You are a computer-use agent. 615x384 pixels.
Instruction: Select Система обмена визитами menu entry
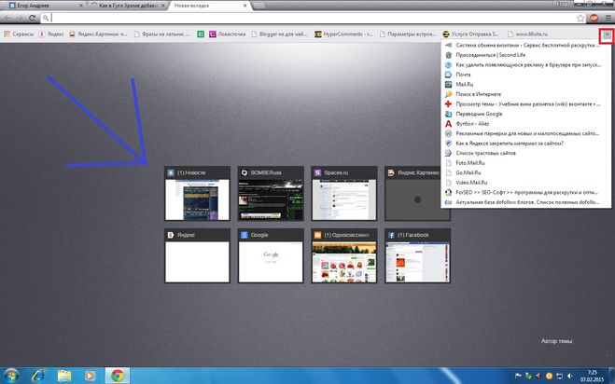click(x=526, y=45)
